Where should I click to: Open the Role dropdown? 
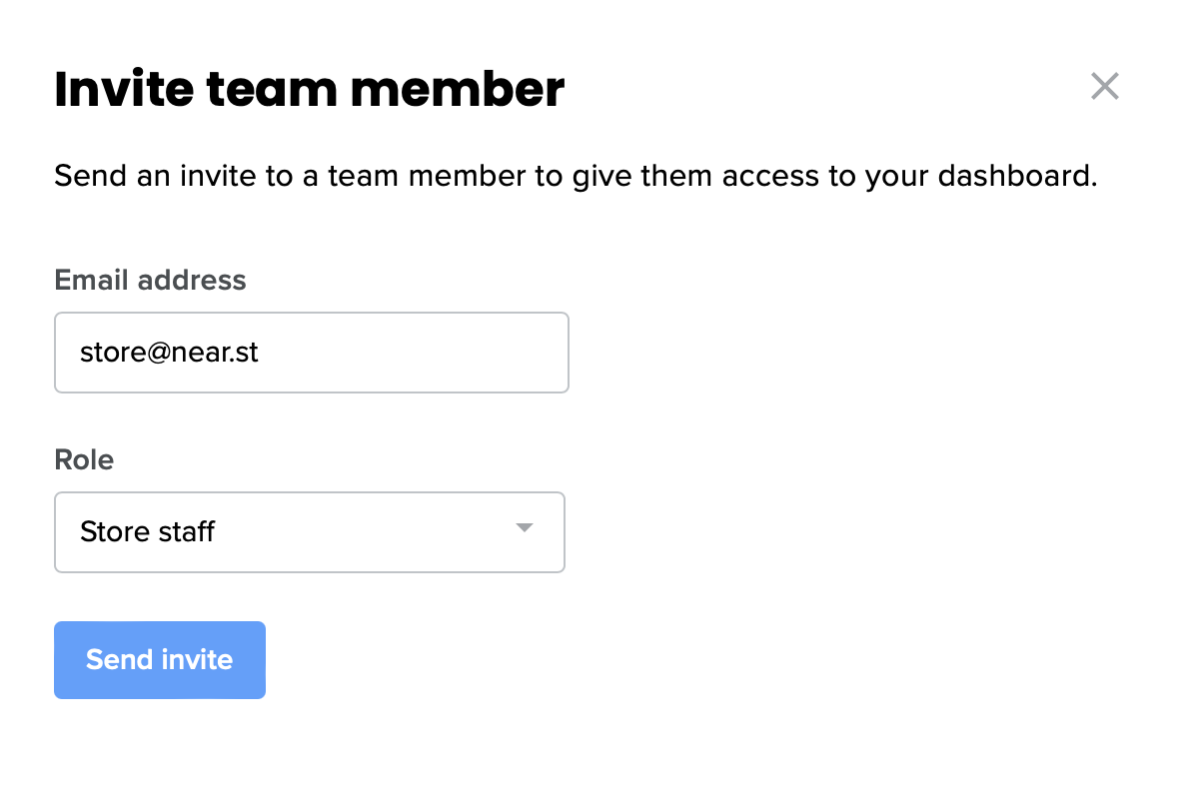[x=310, y=531]
